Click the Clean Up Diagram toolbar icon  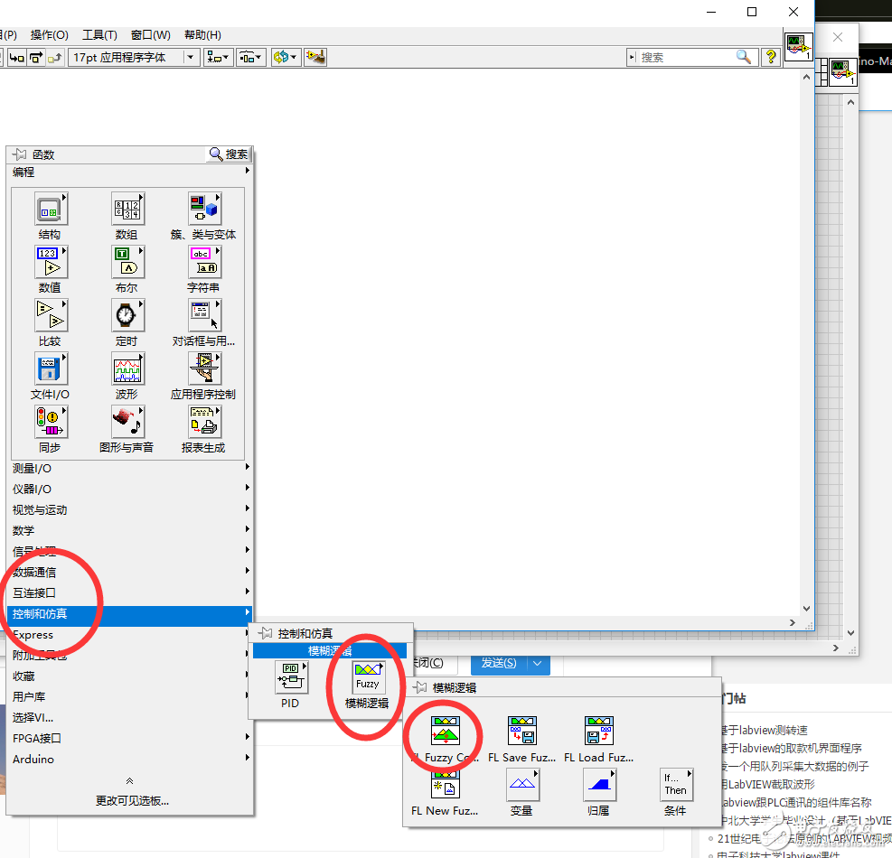pyautogui.click(x=315, y=57)
